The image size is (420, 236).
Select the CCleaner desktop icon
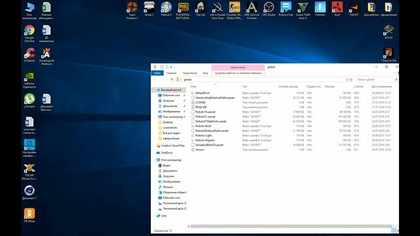29,55
